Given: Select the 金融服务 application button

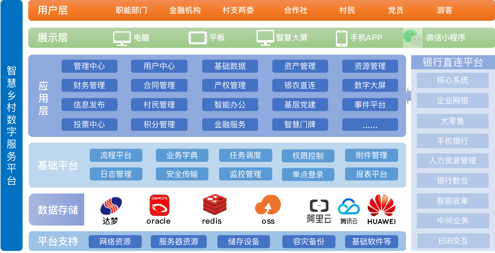Looking at the screenshot, I should [x=230, y=124].
